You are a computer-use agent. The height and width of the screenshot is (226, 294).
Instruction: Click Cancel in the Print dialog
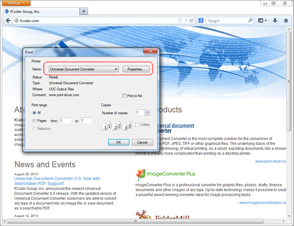pos(143,142)
